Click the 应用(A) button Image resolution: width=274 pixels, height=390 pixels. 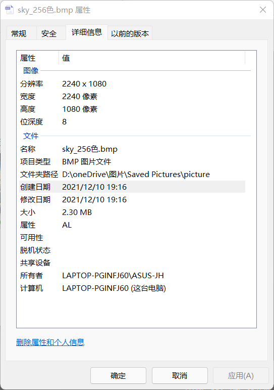(x=241, y=375)
